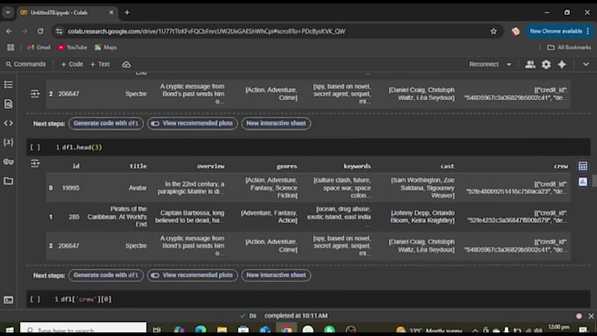This screenshot has height=336, width=597.
Task: Click upper New interactive sheet button
Action: pyautogui.click(x=276, y=124)
